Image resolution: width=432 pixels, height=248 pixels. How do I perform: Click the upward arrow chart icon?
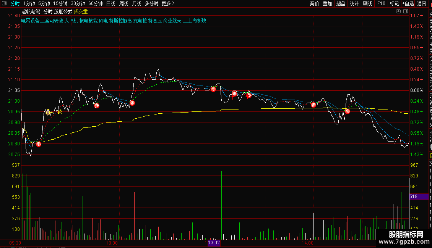pos(398,11)
